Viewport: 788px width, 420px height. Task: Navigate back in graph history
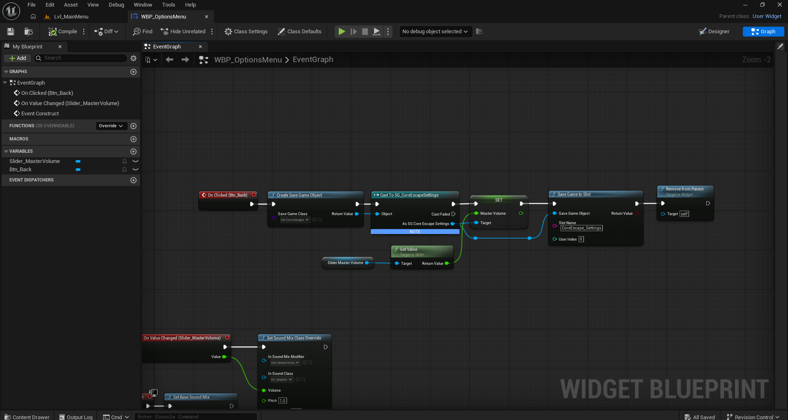(x=169, y=60)
